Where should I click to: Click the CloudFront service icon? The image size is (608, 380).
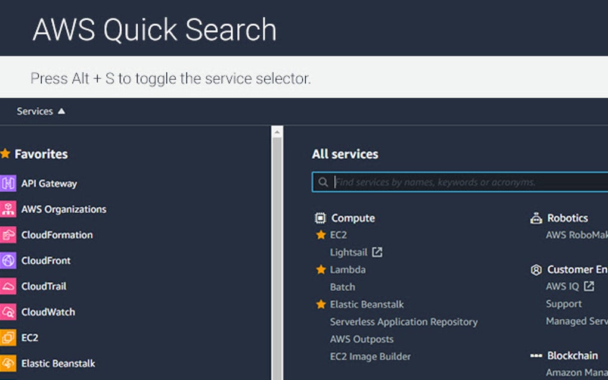click(x=8, y=260)
